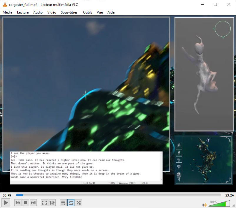Click the line starting "Yes. Take care."

(68, 160)
